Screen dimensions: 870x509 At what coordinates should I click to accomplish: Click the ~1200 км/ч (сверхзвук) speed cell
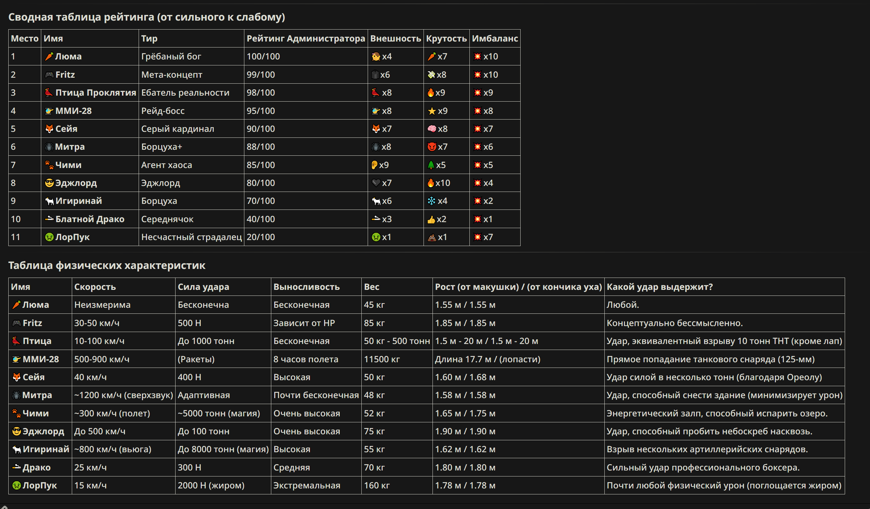[123, 395]
